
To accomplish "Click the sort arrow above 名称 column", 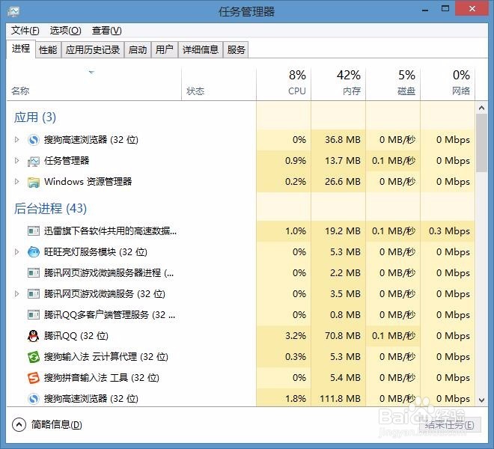I will pos(91,73).
